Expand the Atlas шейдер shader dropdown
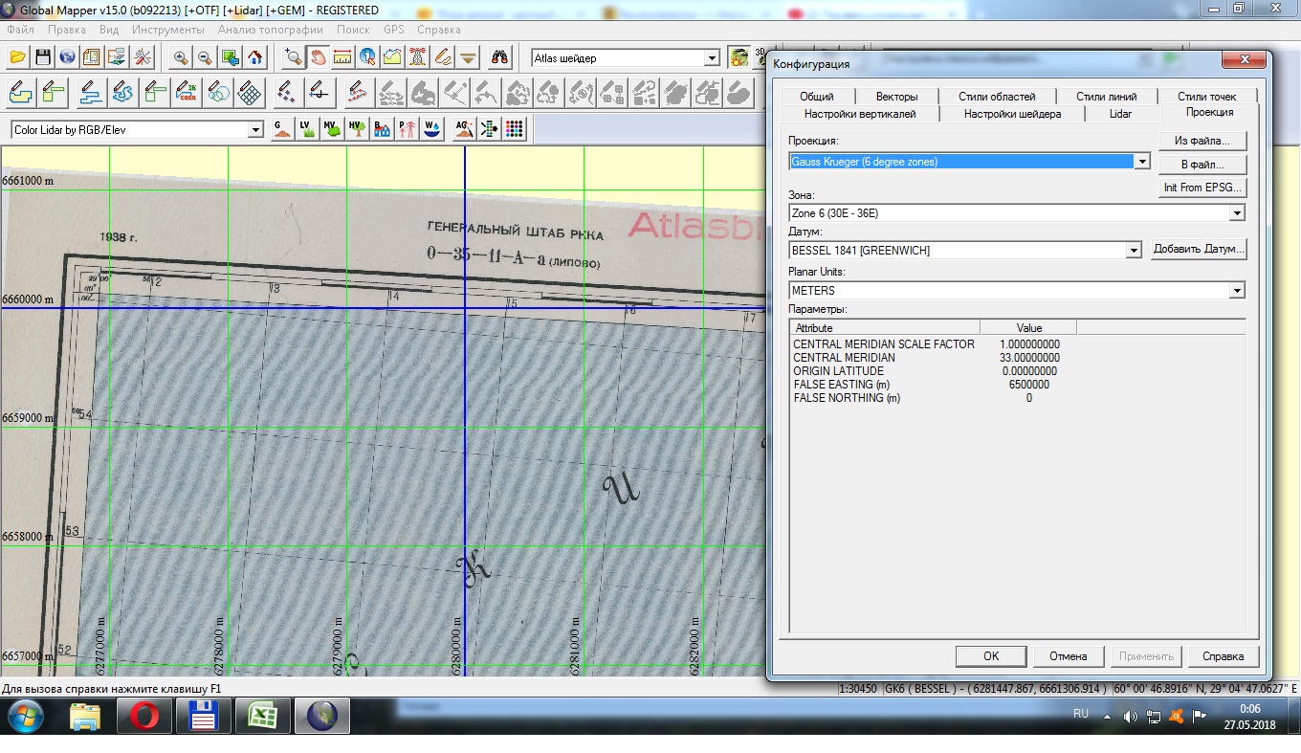Screen dimensions: 1301x753 click(x=711, y=58)
